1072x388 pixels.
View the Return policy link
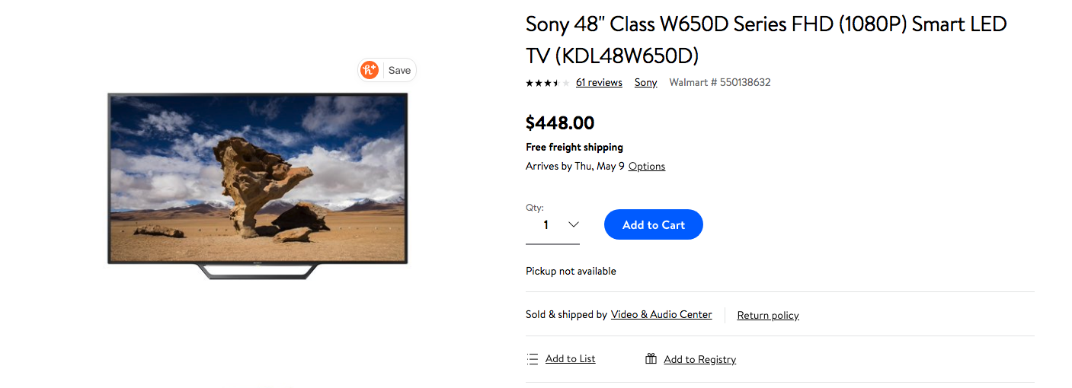pos(768,315)
